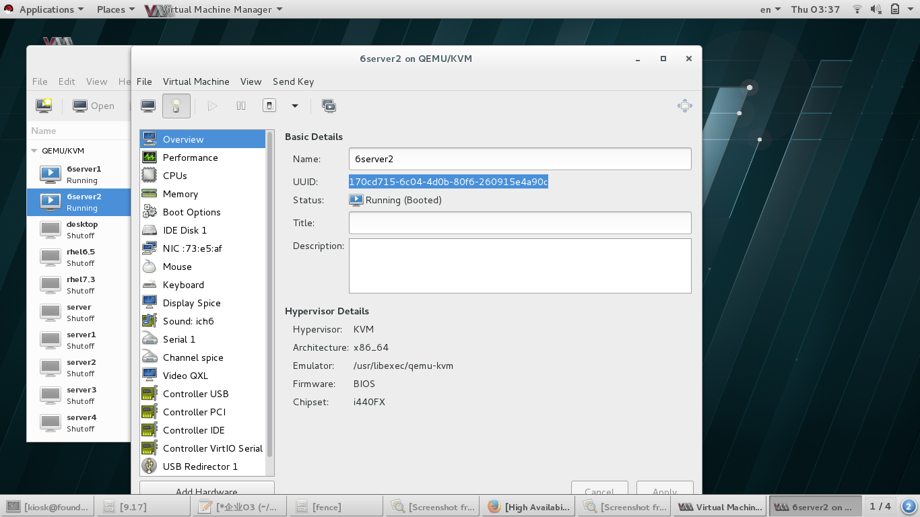Click the Run virtual machine play icon
This screenshot has height=517, width=920.
[x=212, y=106]
